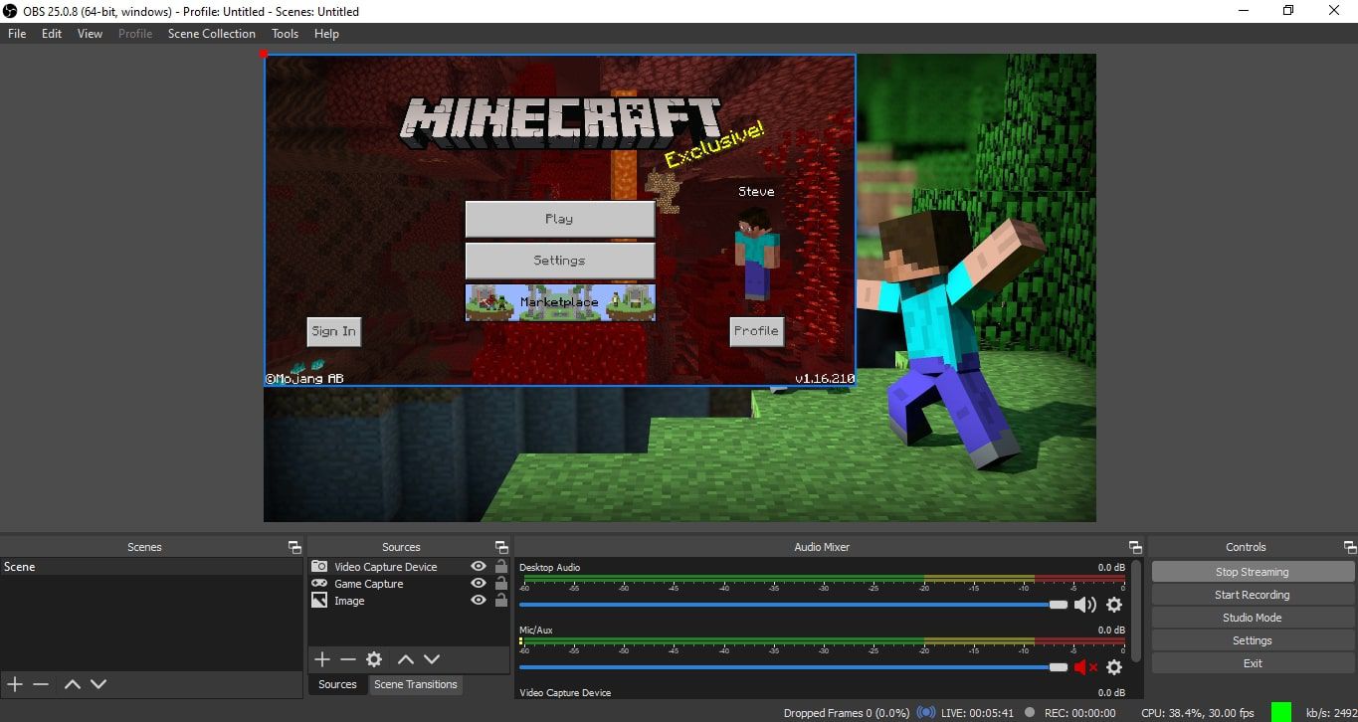1358x722 pixels.
Task: Click the Minecraft capture in preview
Action: (559, 220)
